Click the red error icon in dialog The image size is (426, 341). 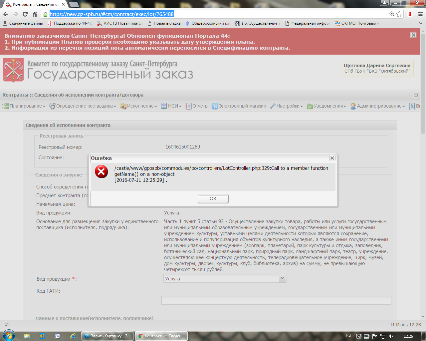tap(101, 171)
